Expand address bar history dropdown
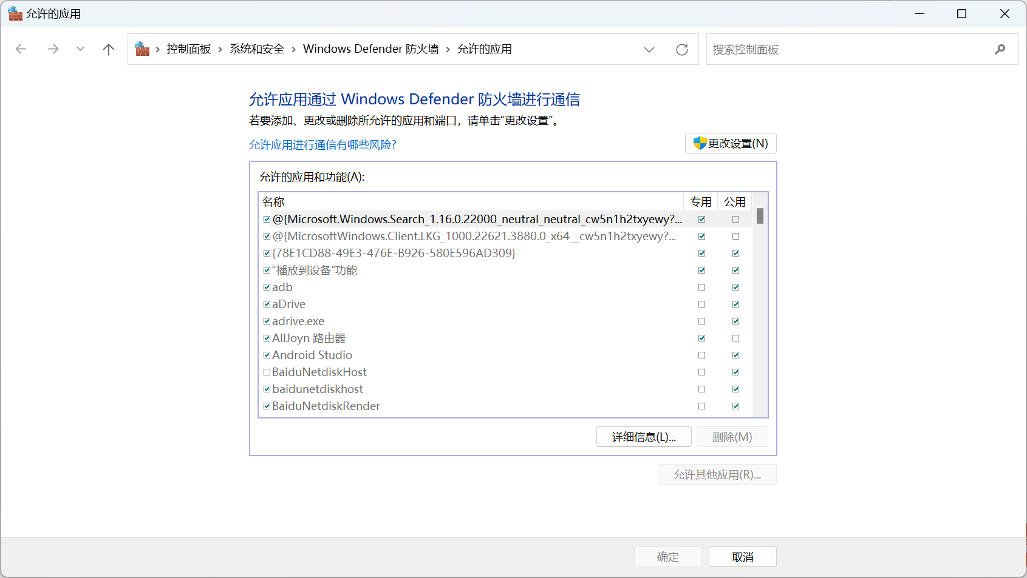The image size is (1027, 578). coord(649,50)
